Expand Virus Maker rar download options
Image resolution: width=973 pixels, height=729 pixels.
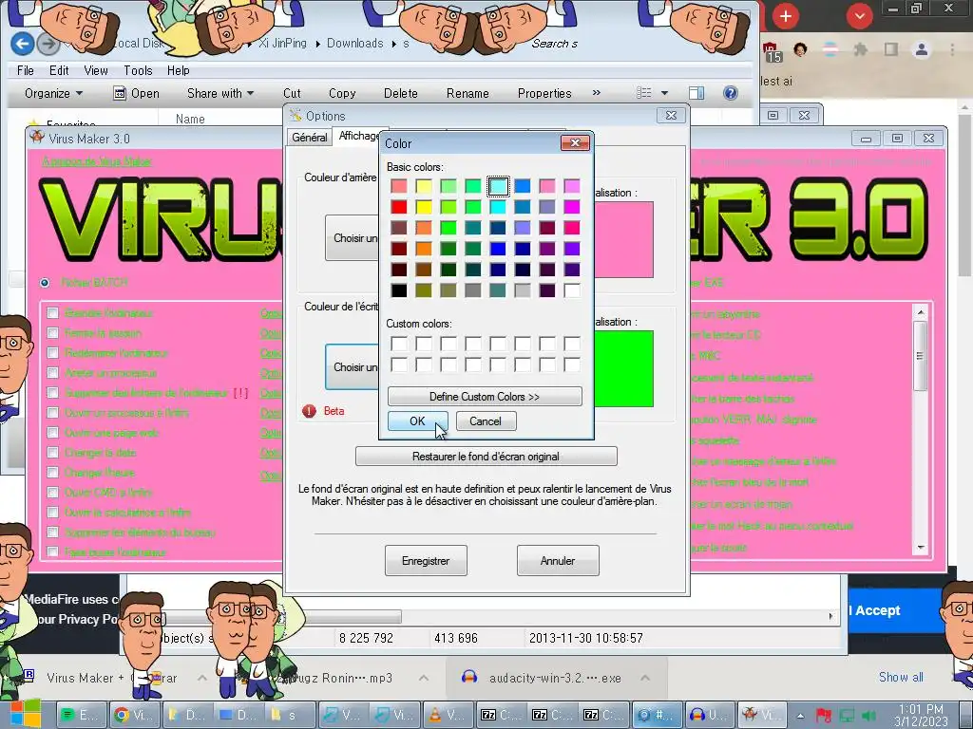[x=202, y=678]
